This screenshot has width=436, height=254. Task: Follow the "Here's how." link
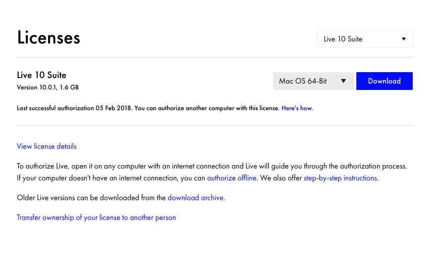click(x=297, y=108)
